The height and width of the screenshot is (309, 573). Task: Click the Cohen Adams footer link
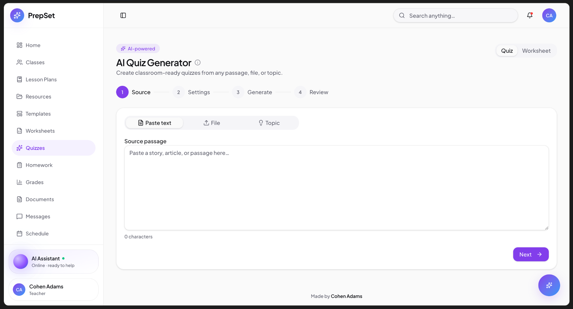(346, 296)
